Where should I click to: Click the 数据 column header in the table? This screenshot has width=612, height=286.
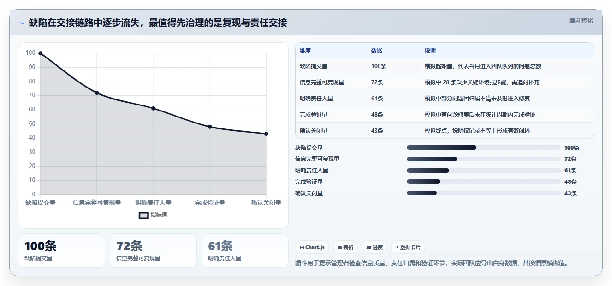point(377,51)
